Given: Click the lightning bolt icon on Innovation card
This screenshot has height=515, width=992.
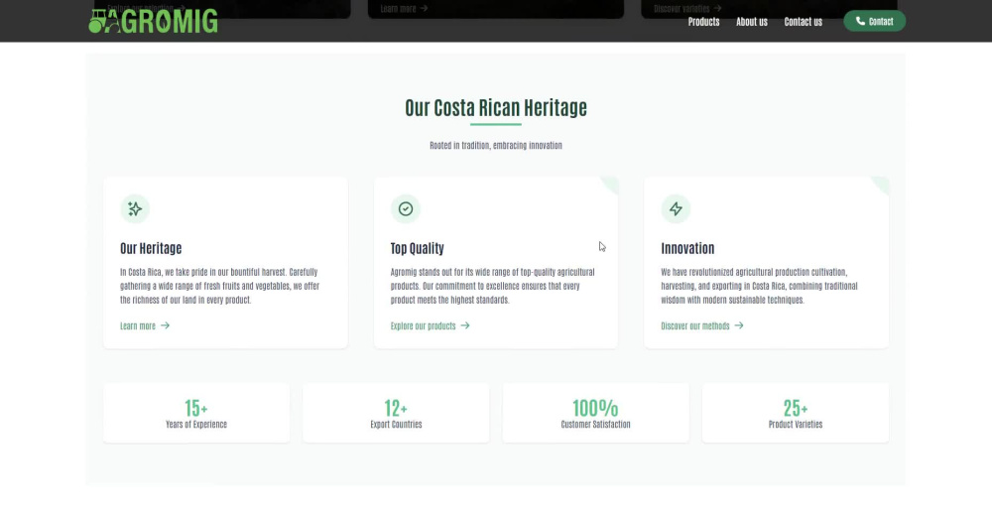Looking at the screenshot, I should coord(676,208).
